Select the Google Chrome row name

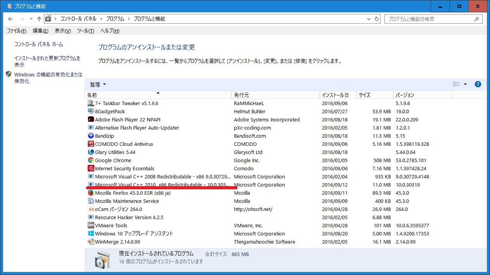(x=113, y=161)
